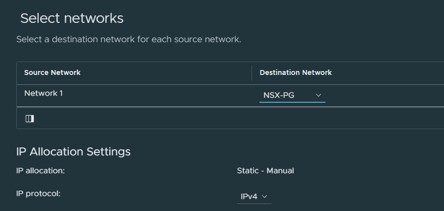Screen dimensions: 444x211
Task: Sort by the Destination Network column header
Action: 296,72
